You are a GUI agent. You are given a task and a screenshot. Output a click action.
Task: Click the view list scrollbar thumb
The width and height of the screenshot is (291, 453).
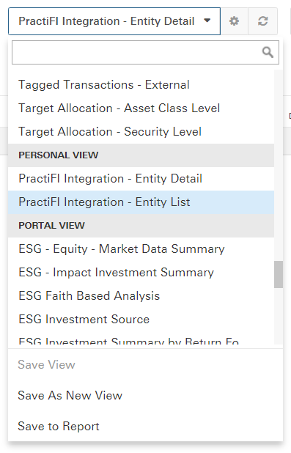[x=279, y=274]
